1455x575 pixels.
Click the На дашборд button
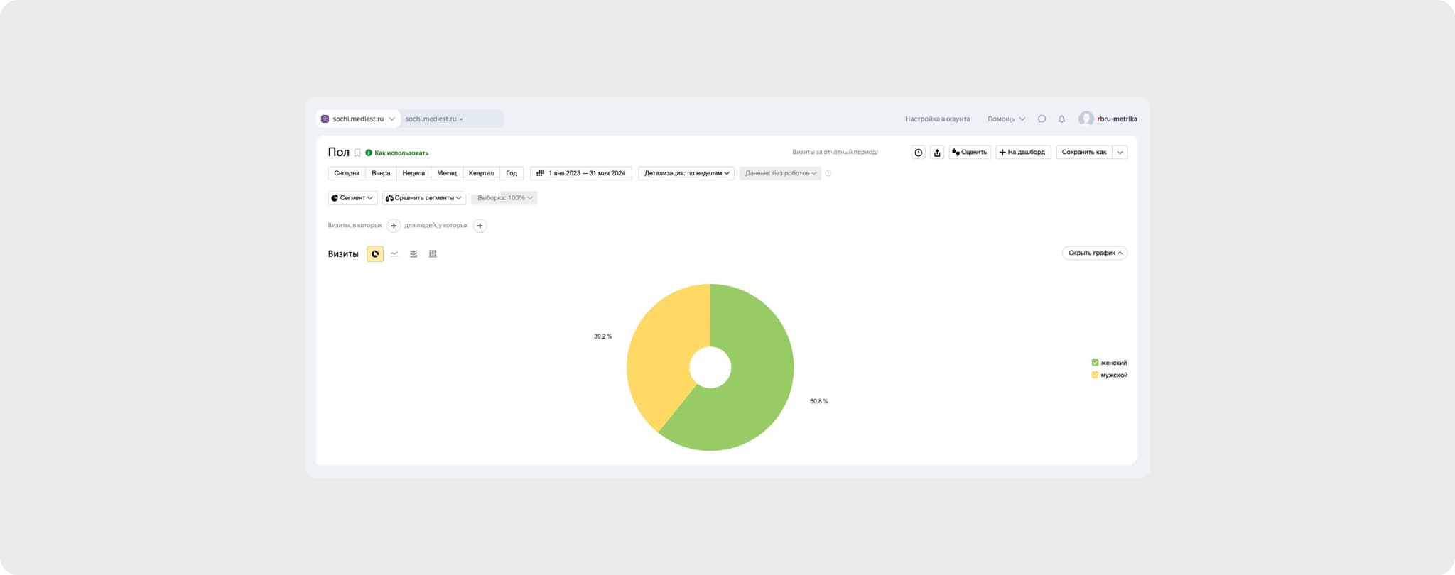[x=1022, y=153]
